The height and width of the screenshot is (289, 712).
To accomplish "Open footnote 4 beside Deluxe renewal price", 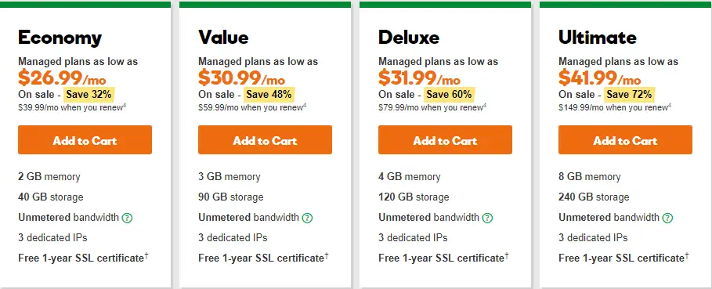I will pos(485,105).
